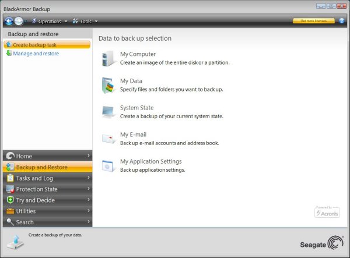Click the My Computer tower icon
The image size is (350, 258).
tap(108, 58)
